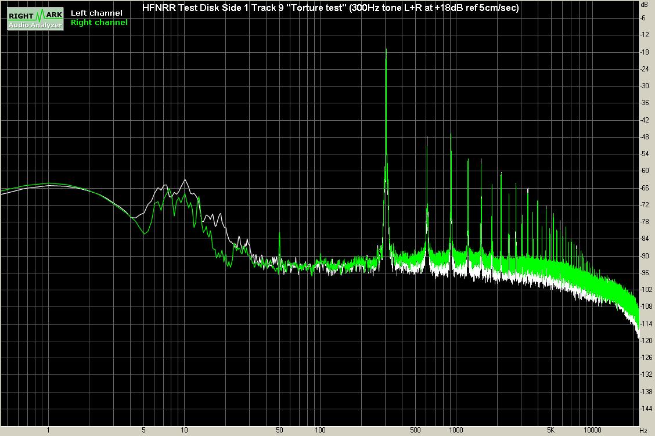655x436 pixels.
Task: Click the -12 value on the dB axis
Action: [x=645, y=35]
